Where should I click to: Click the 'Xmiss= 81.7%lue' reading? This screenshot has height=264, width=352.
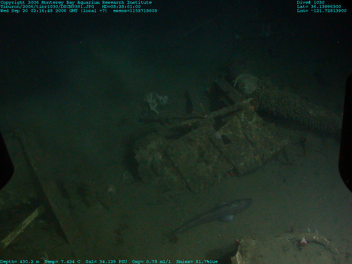(x=197, y=262)
